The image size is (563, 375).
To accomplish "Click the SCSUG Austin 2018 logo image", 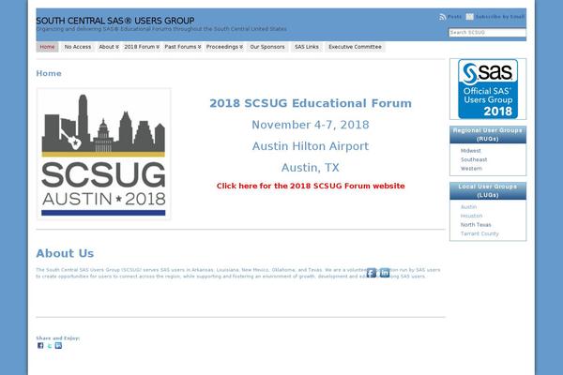I will [103, 154].
